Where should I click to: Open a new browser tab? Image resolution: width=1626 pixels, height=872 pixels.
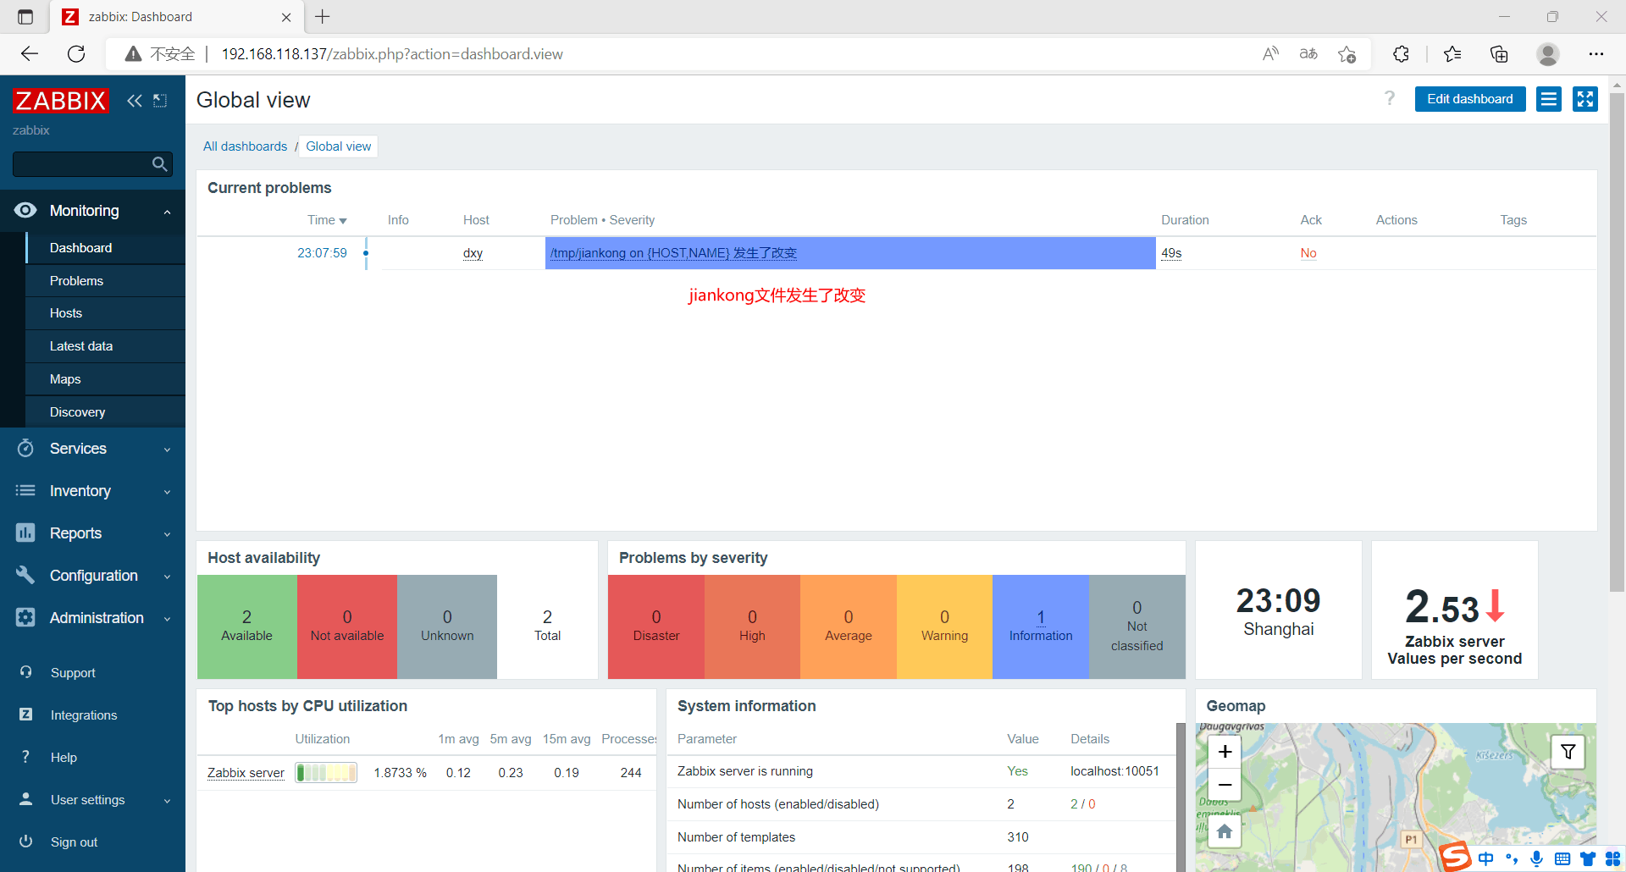[x=323, y=17]
